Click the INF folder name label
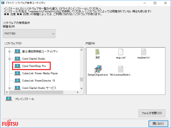The height and width of the screenshot is (128, 171). tap(98, 58)
